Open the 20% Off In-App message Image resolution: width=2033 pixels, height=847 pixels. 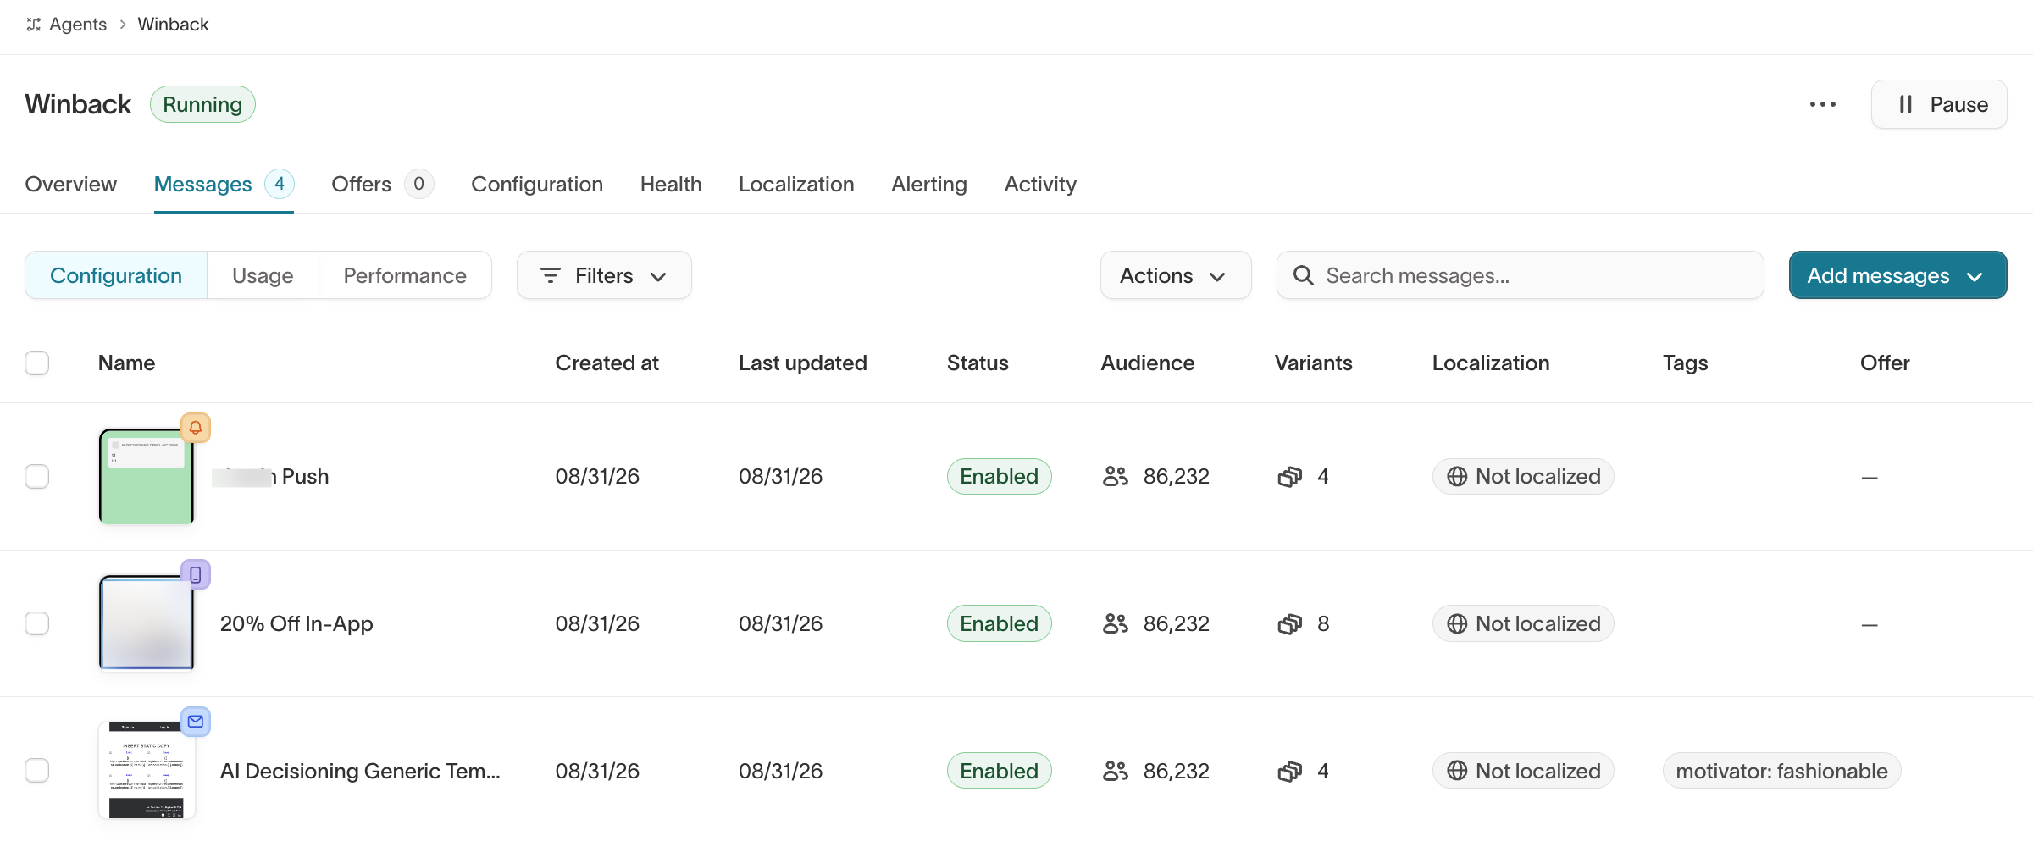[x=296, y=623]
